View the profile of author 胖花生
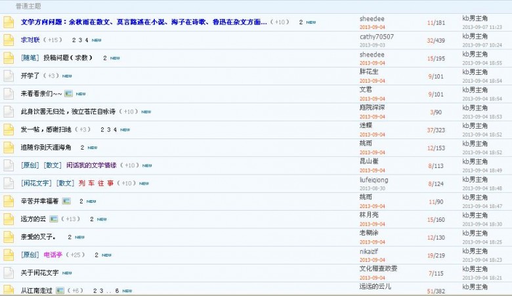 (x=369, y=72)
